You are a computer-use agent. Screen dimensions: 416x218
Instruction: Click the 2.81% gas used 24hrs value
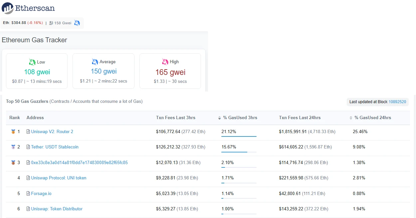359,178
